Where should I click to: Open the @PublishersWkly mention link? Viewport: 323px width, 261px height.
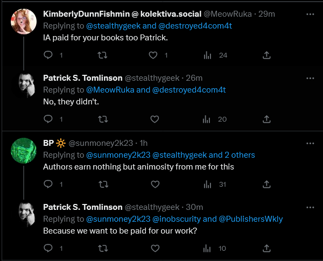[251, 219]
